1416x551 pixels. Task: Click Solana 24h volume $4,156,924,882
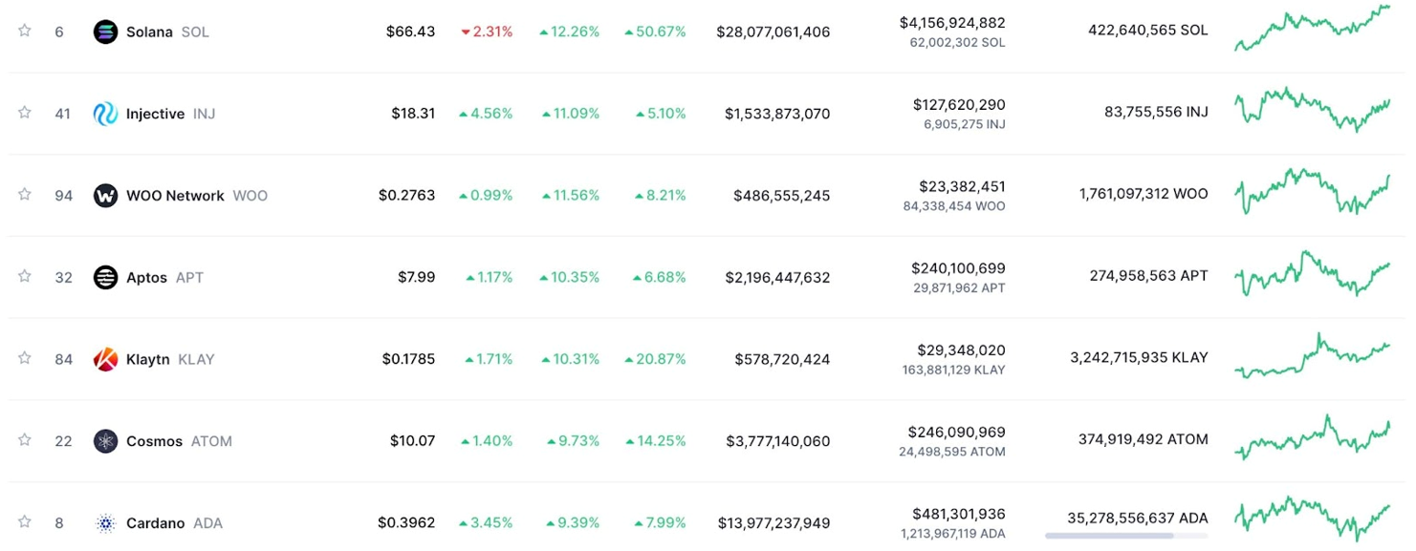point(952,22)
